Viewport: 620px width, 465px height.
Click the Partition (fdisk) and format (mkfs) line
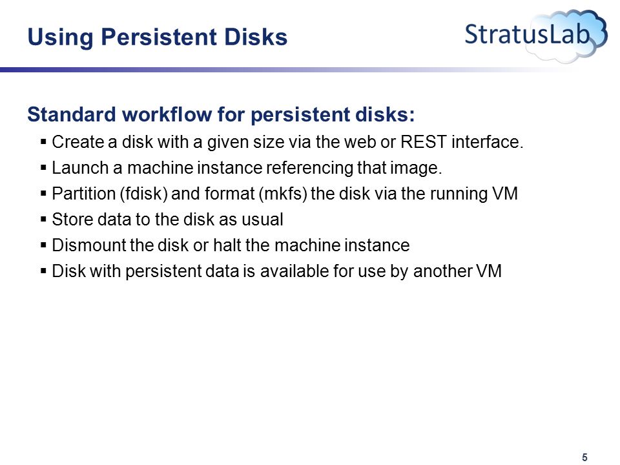tap(285, 194)
